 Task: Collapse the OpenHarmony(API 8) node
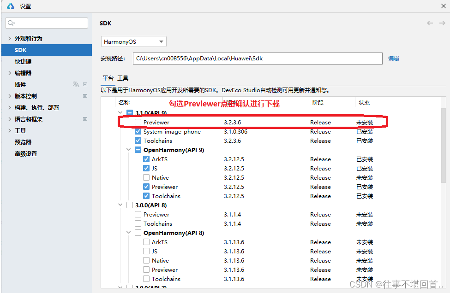point(129,232)
